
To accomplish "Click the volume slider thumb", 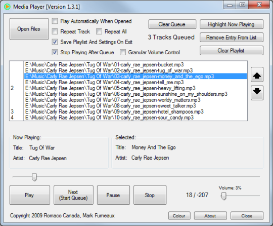I will [224, 196].
